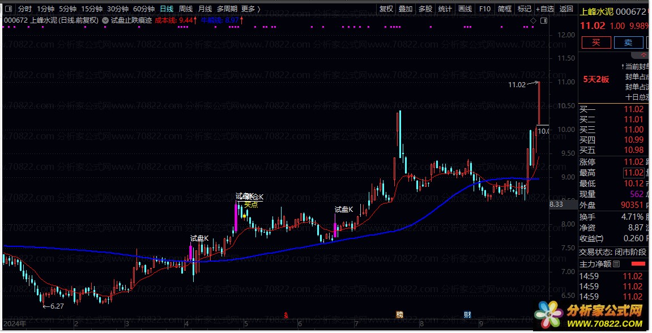Click the 财 finance marker on timeline
The height and width of the screenshot is (333, 652).
[467, 314]
